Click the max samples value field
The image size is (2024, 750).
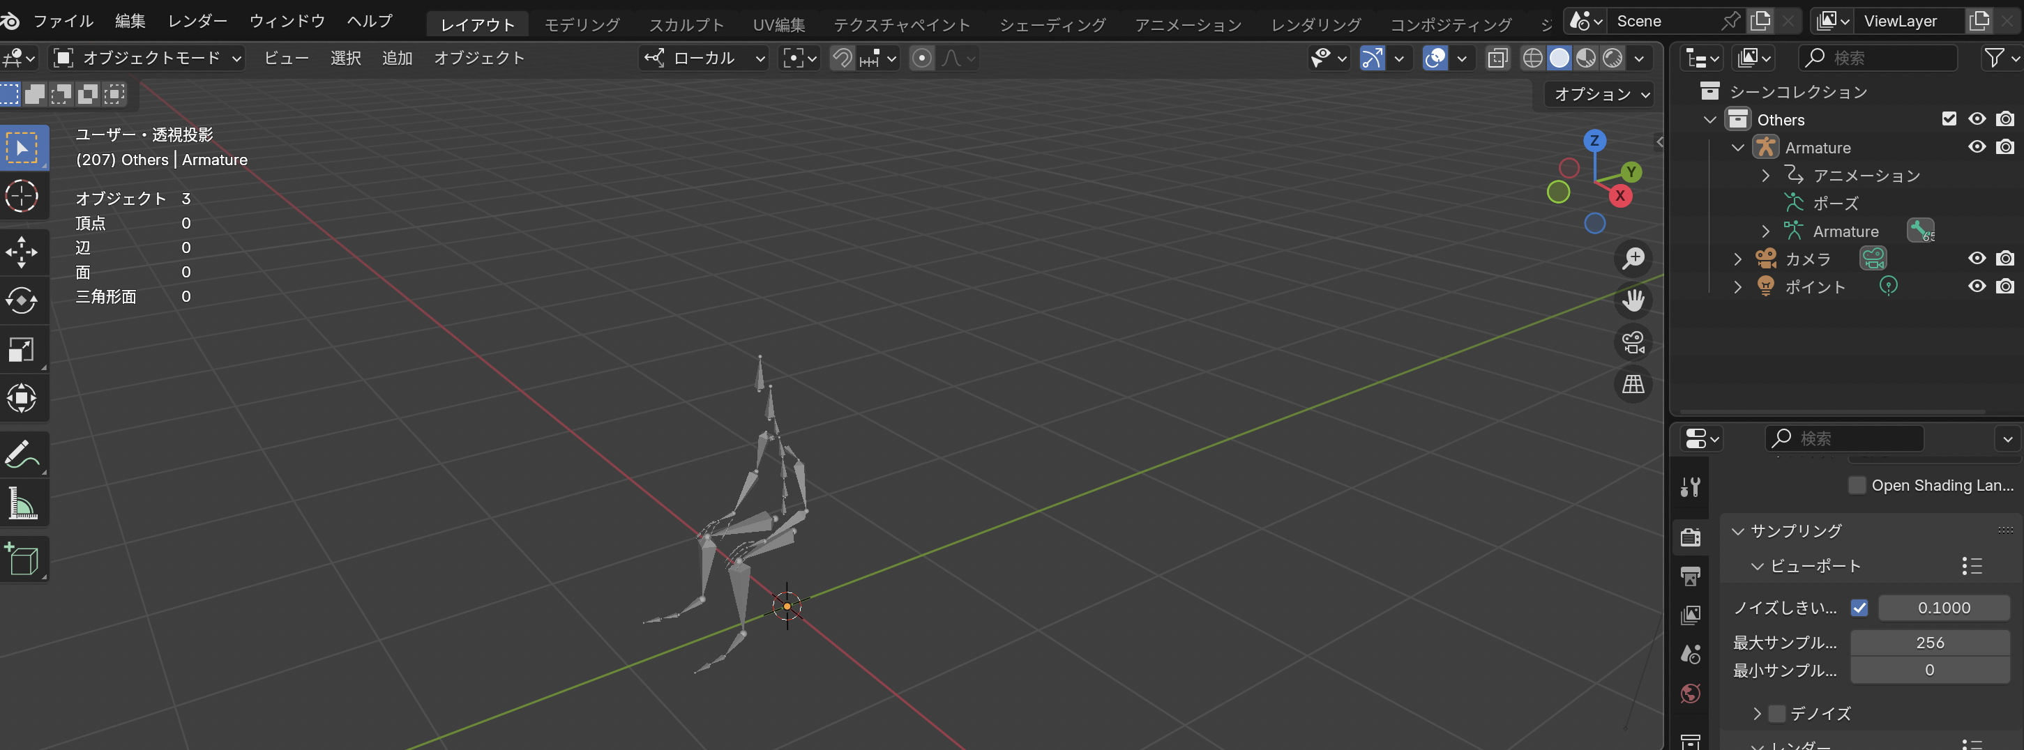tap(1929, 643)
